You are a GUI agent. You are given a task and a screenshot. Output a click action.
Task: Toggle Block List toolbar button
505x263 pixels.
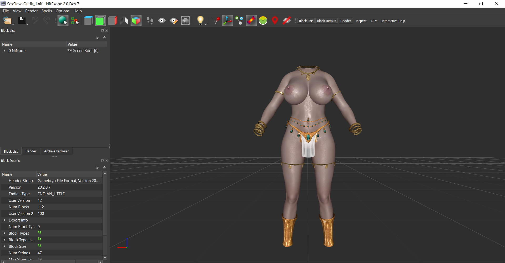click(x=306, y=21)
